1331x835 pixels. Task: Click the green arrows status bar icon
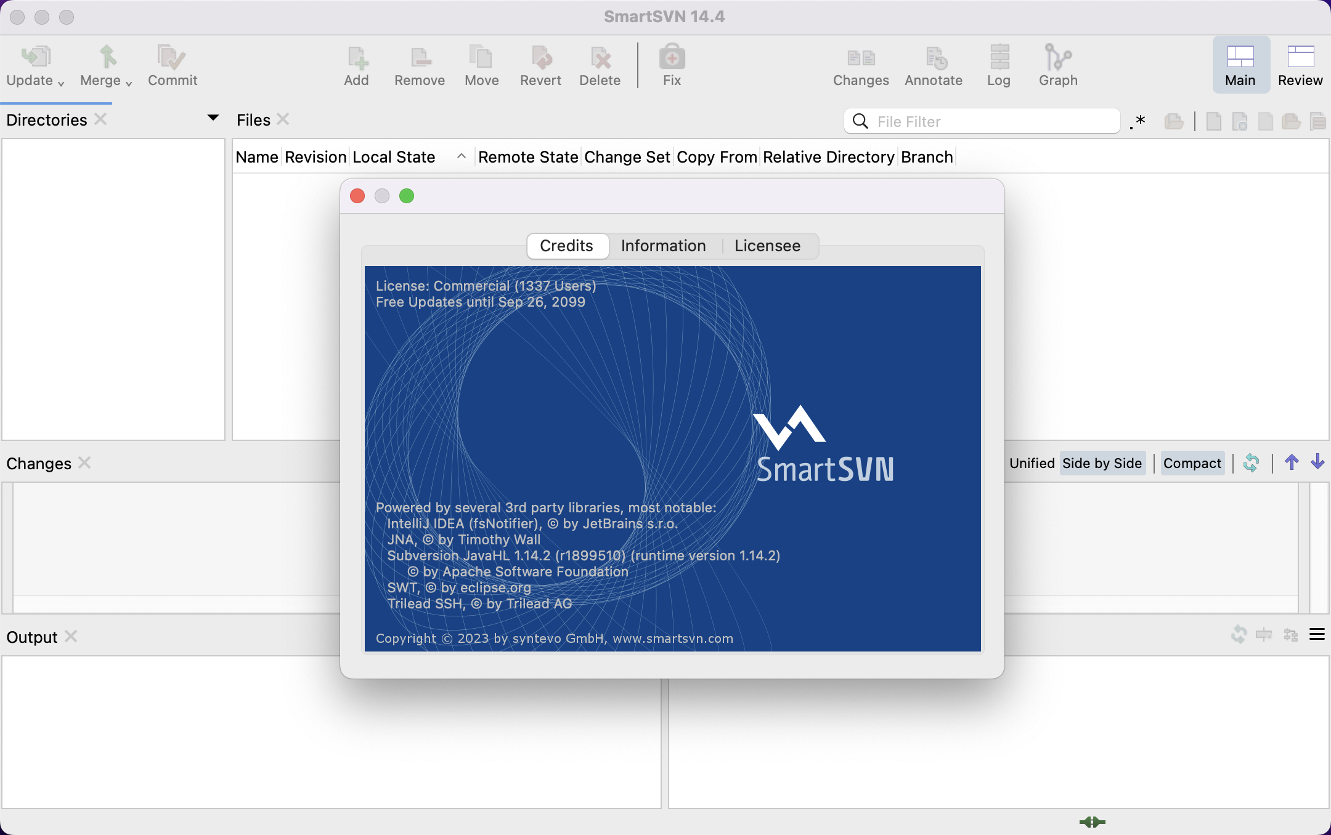pos(1093,822)
